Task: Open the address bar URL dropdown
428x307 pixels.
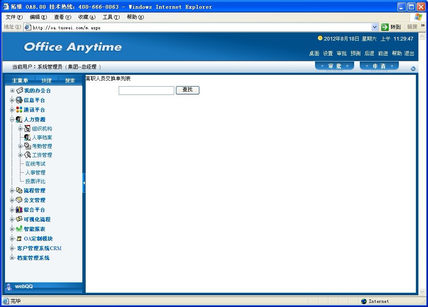Action: click(374, 27)
